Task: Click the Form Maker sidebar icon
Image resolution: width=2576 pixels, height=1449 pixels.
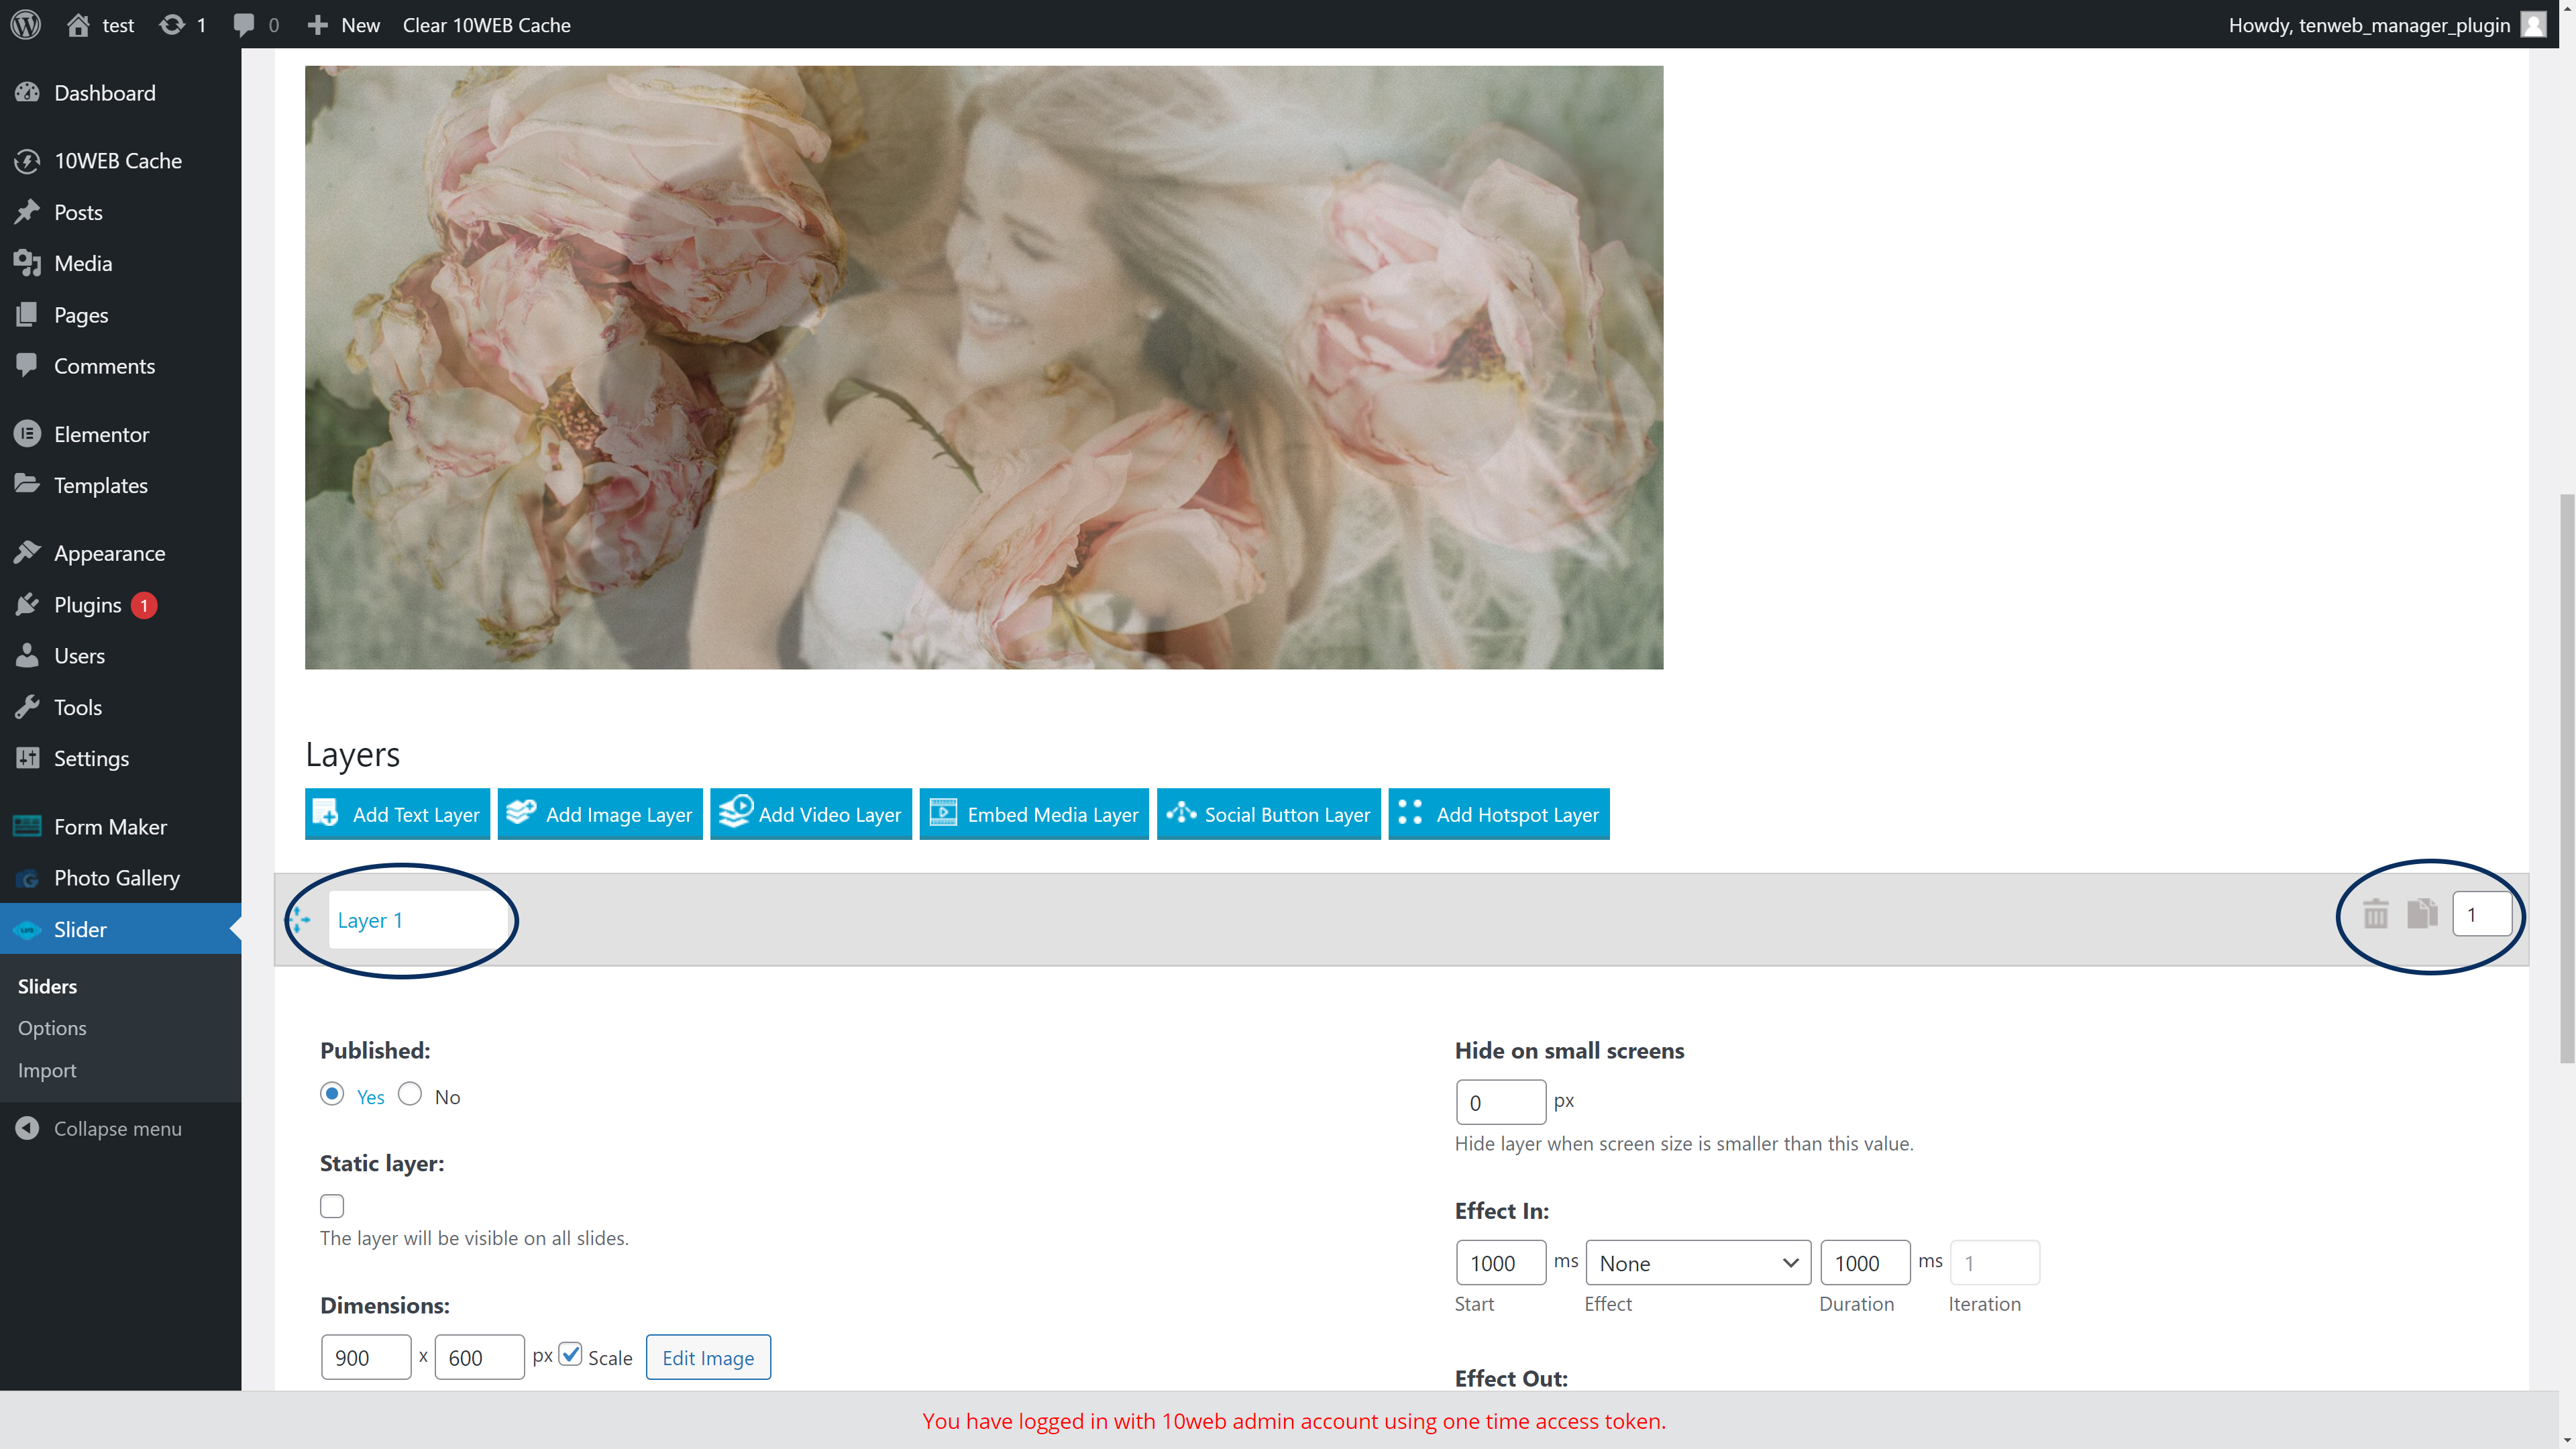Action: 27,826
